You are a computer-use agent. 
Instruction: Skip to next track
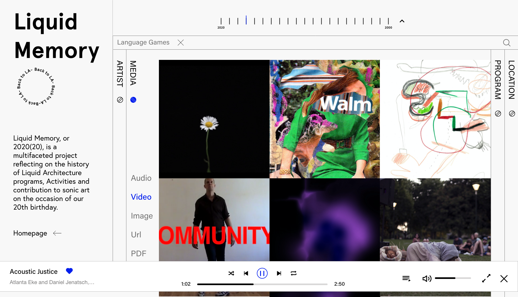(279, 273)
